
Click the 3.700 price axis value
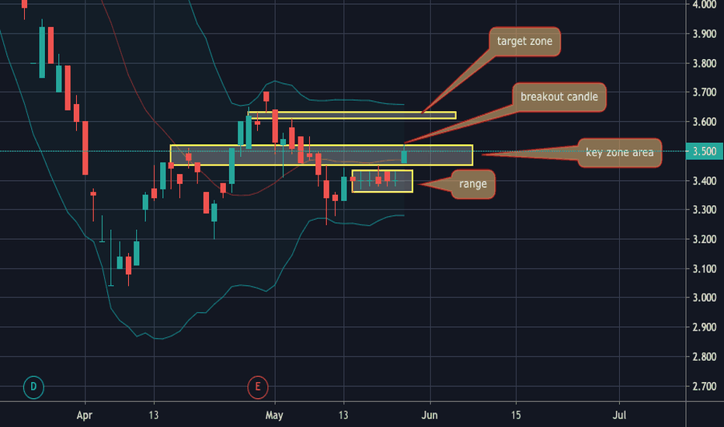pos(705,92)
